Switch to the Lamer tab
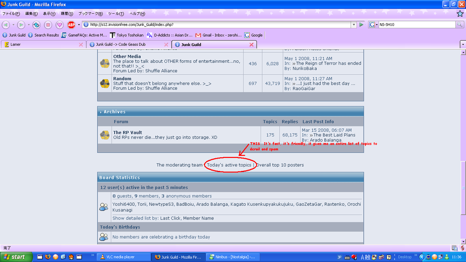Image resolution: width=466 pixels, height=262 pixels. 15,45
